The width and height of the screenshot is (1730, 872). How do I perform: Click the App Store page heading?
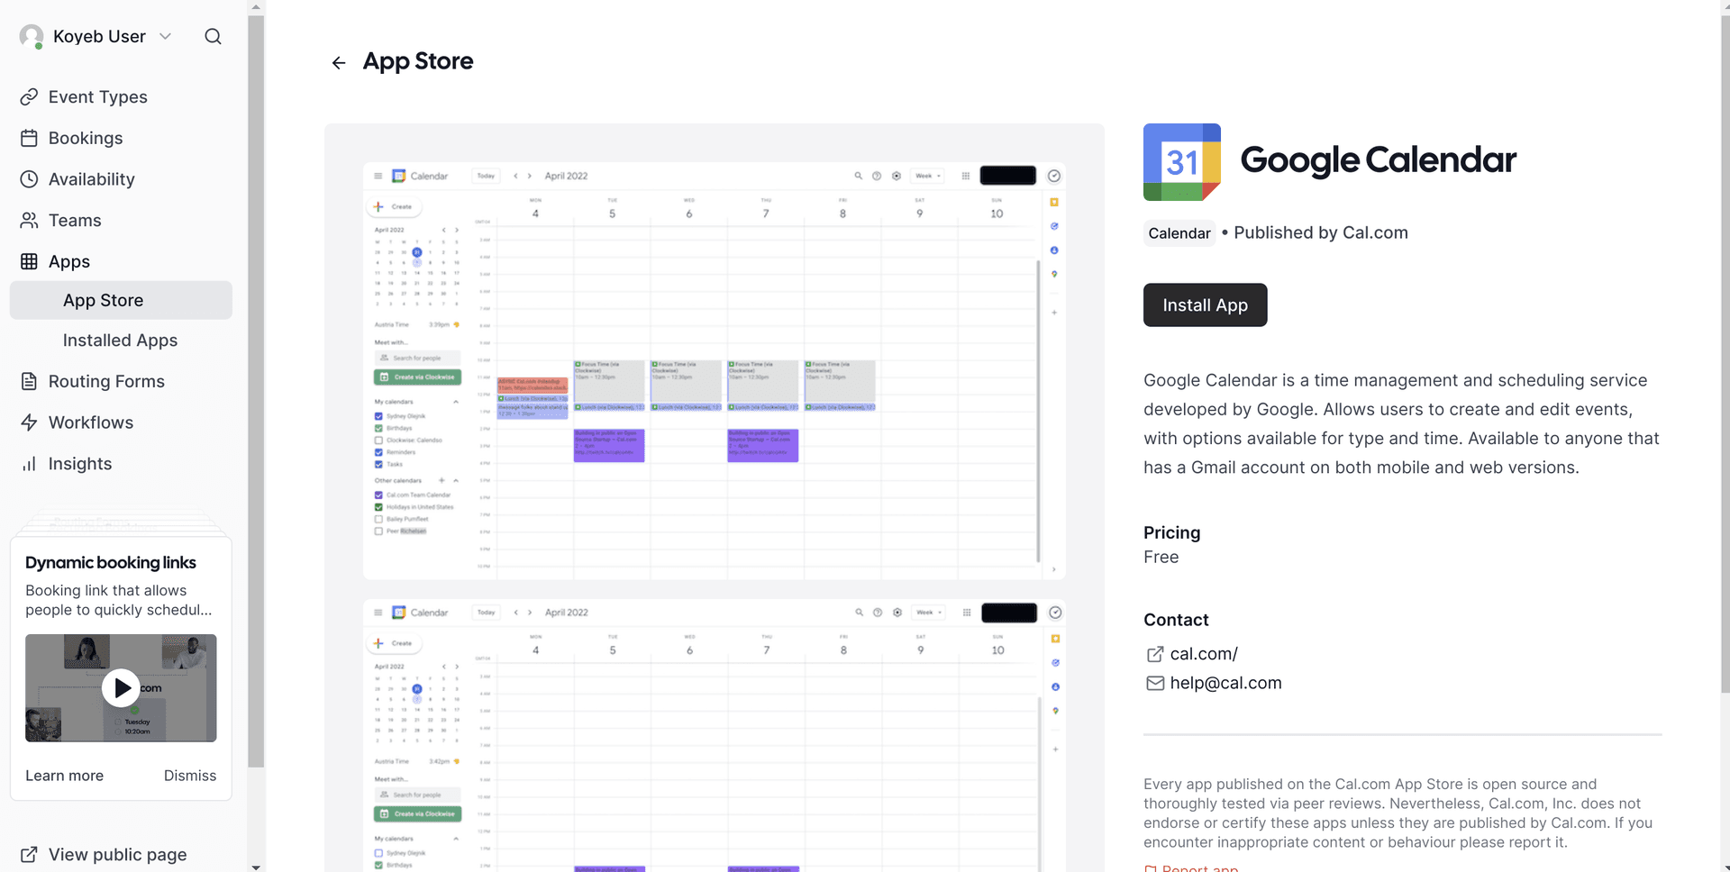(417, 61)
